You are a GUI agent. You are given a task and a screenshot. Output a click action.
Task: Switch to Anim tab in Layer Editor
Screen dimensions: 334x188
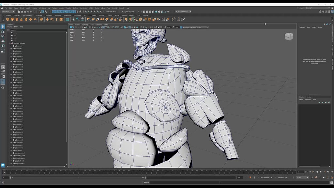click(x=309, y=97)
